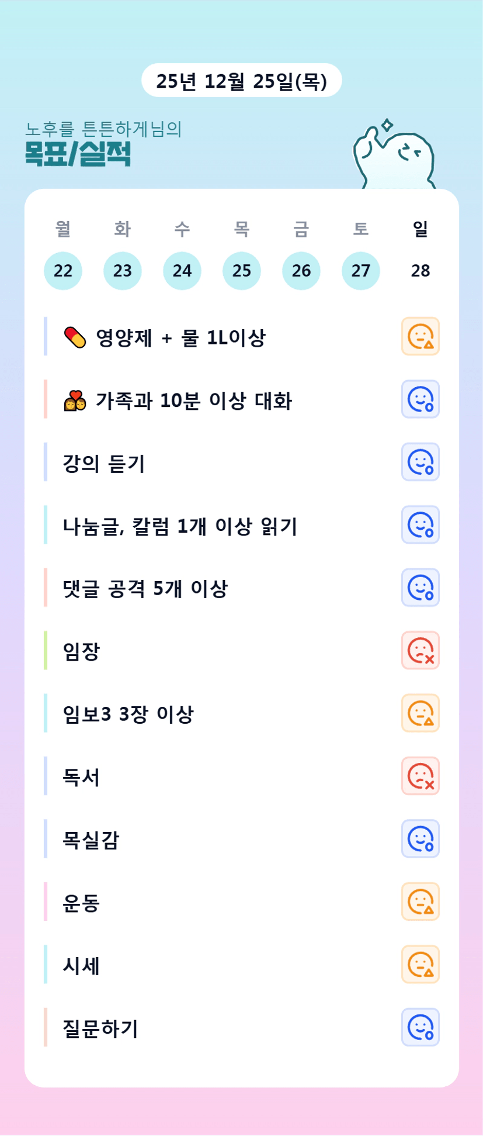
Task: Click status icon for 나눔글, 칼럼 1개 이상 읽기
Action: click(x=420, y=524)
